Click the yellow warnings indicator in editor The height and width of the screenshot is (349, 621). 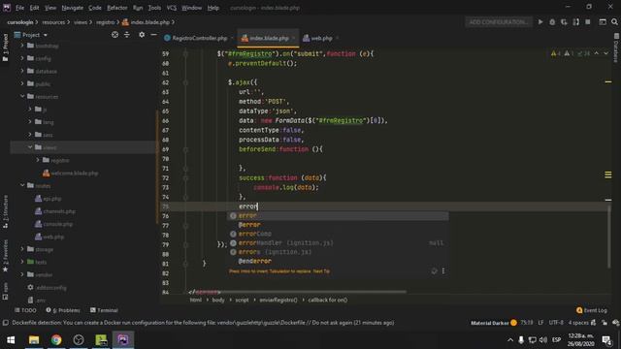[556, 53]
